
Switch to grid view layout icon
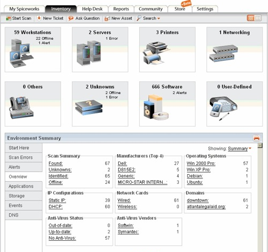coord(250,18)
